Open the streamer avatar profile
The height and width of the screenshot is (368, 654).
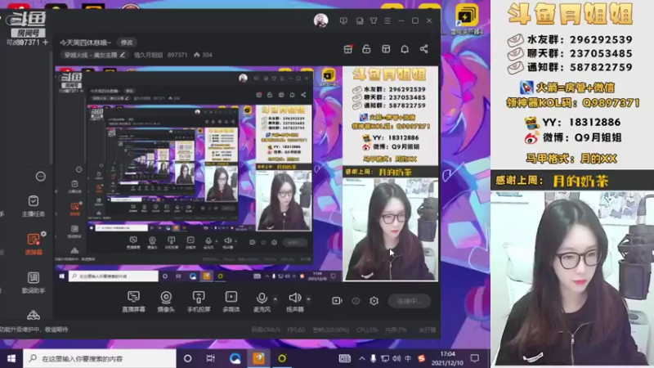coord(320,20)
